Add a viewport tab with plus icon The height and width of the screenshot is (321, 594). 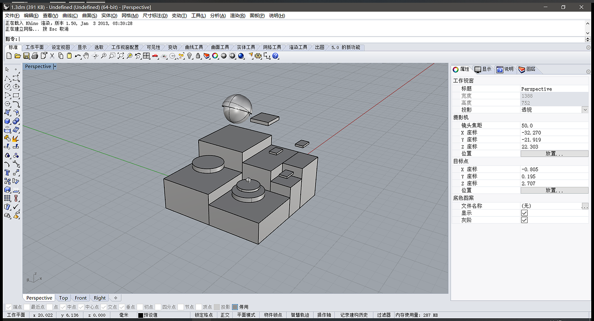[x=116, y=298]
